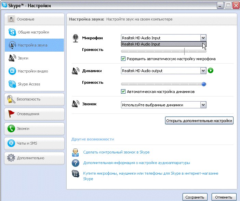The width and height of the screenshot is (240, 201).
Task: Open the Звонок device dropdown arrow
Action: (203, 105)
